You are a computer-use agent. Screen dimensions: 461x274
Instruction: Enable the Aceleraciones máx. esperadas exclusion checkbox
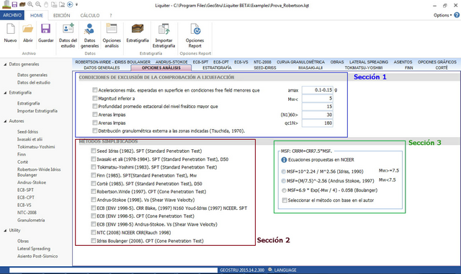pos(94,90)
